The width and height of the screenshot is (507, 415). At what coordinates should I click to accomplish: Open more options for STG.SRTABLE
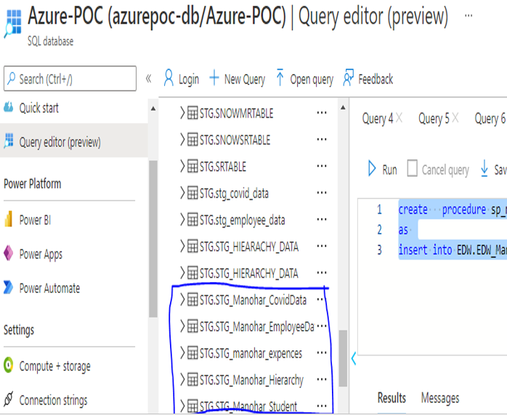pyautogui.click(x=322, y=166)
